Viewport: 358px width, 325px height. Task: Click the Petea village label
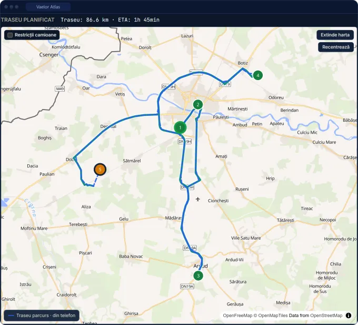tap(126, 39)
